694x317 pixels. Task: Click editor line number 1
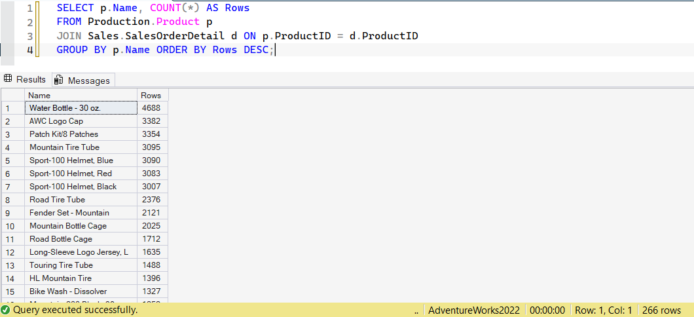coord(29,8)
